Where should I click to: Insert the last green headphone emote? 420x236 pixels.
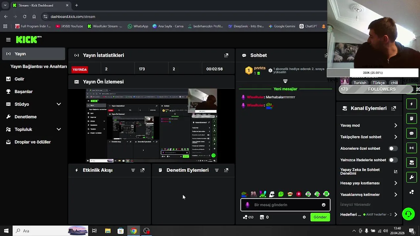point(326,194)
